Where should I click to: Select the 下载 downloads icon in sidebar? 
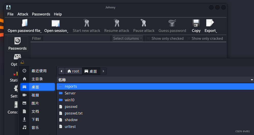[24, 119]
